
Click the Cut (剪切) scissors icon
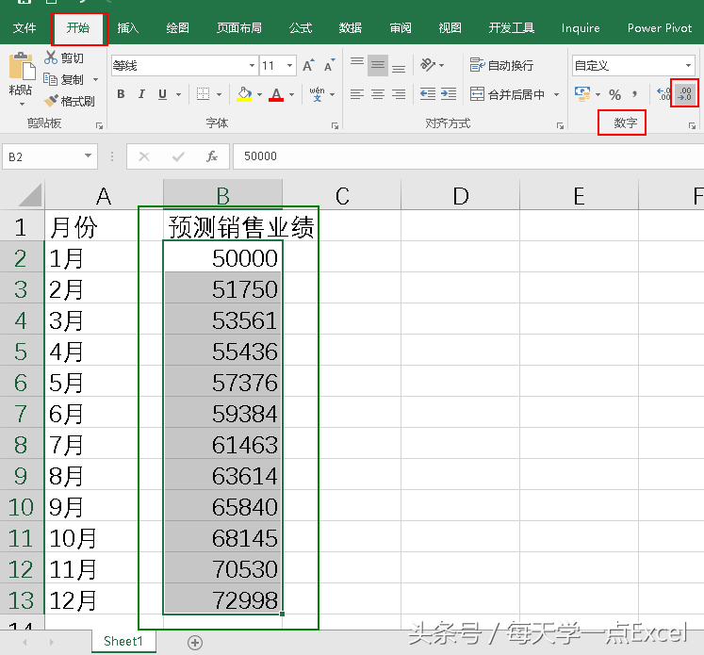tap(50, 57)
